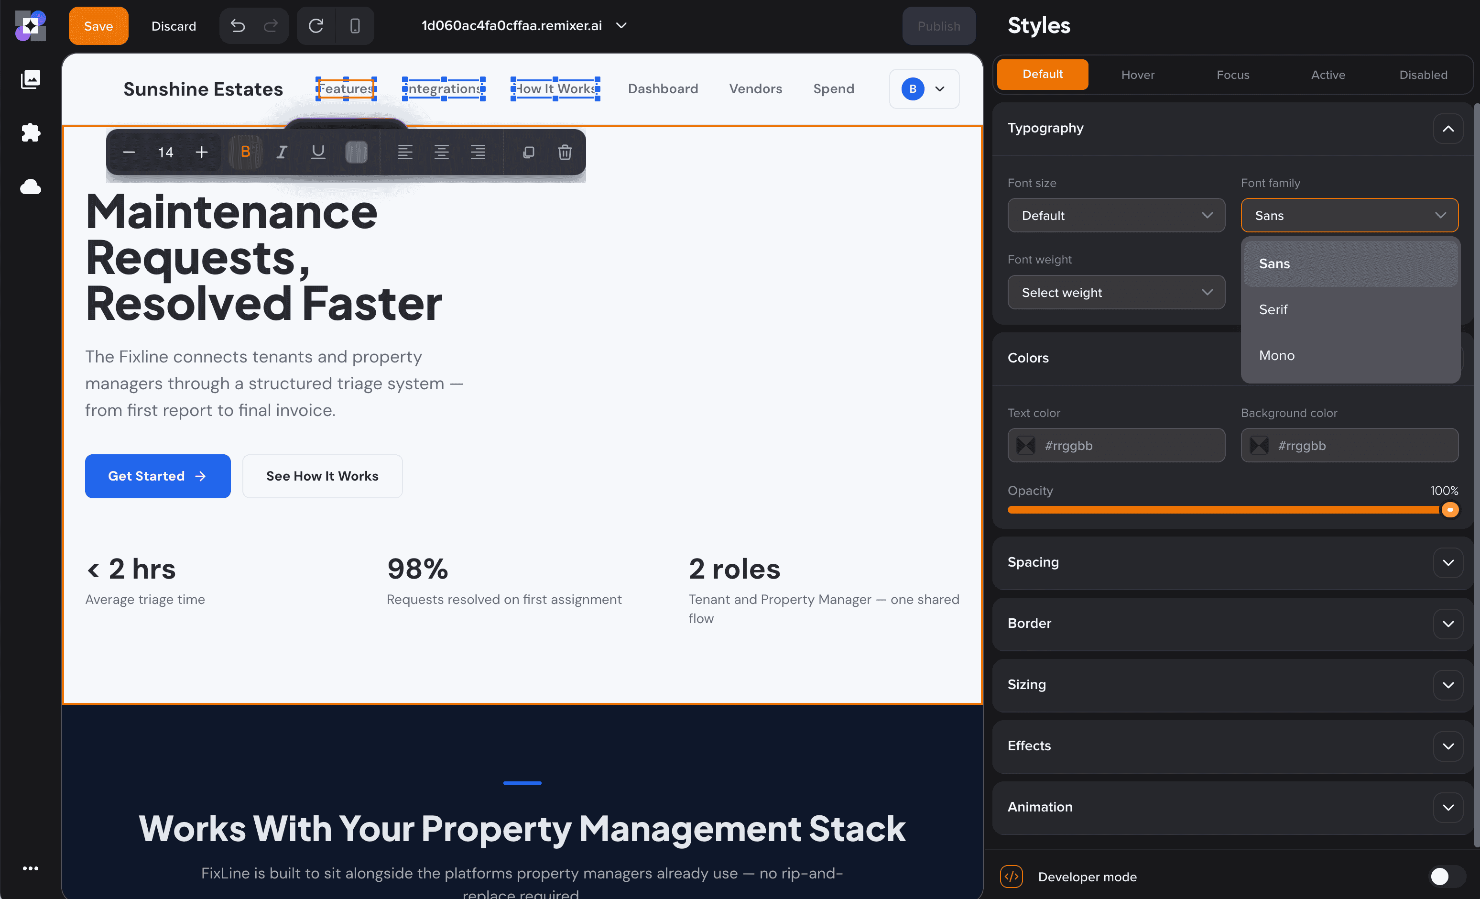This screenshot has width=1480, height=899.
Task: Click the text color hex input
Action: [x=1116, y=445]
